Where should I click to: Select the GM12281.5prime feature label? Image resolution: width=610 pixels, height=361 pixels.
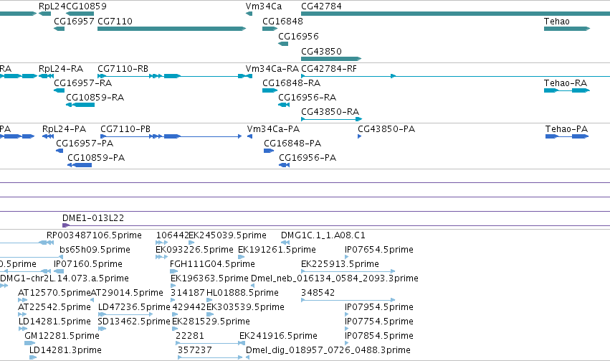62,336
